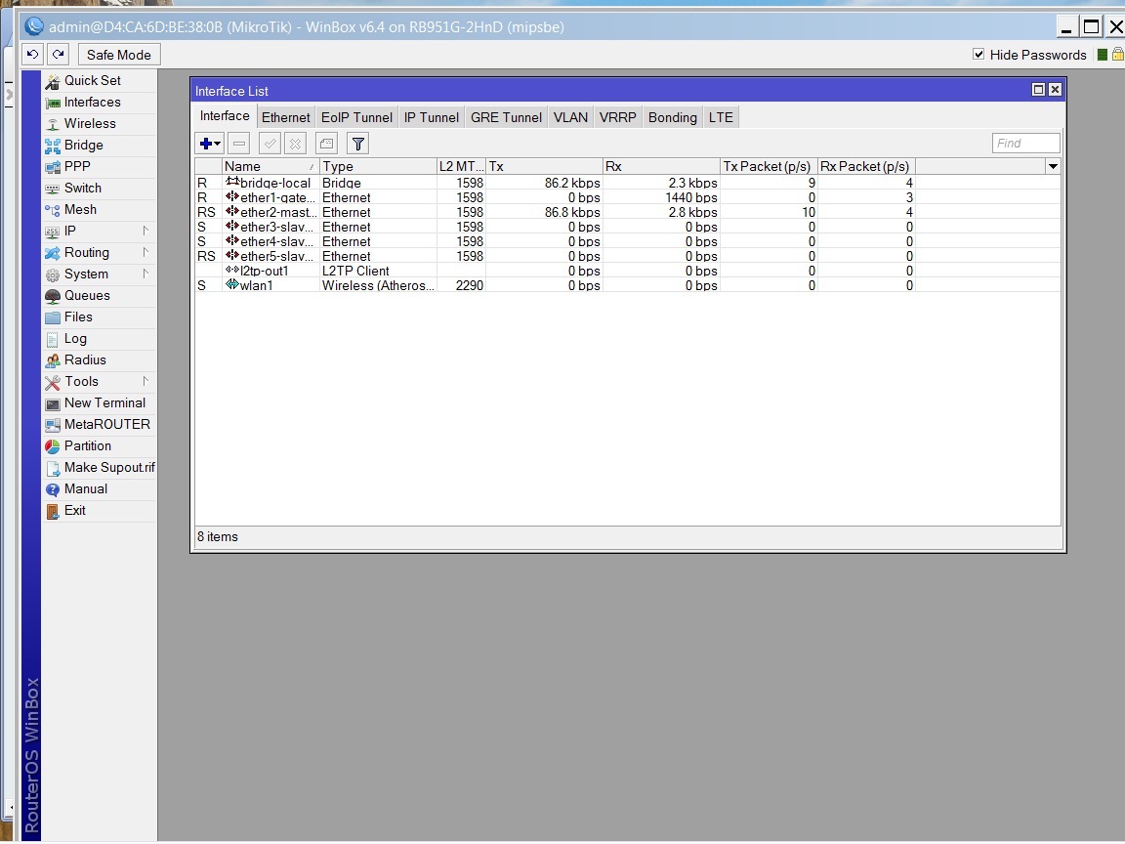Launch a New Terminal
The width and height of the screenshot is (1125, 844).
[99, 403]
